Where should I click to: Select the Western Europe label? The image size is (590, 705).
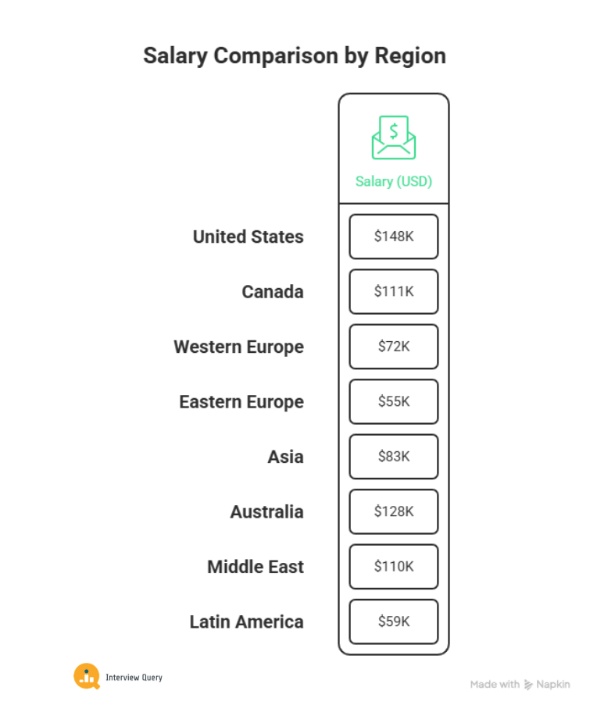click(x=238, y=347)
